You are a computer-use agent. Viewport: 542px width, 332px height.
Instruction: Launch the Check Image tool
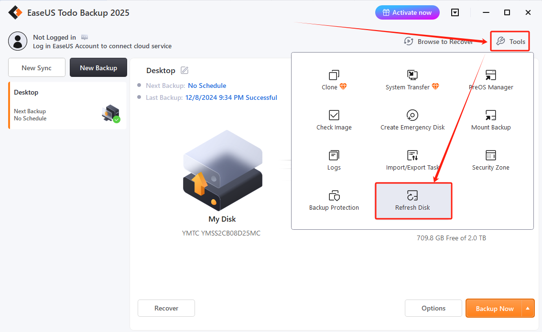click(334, 120)
